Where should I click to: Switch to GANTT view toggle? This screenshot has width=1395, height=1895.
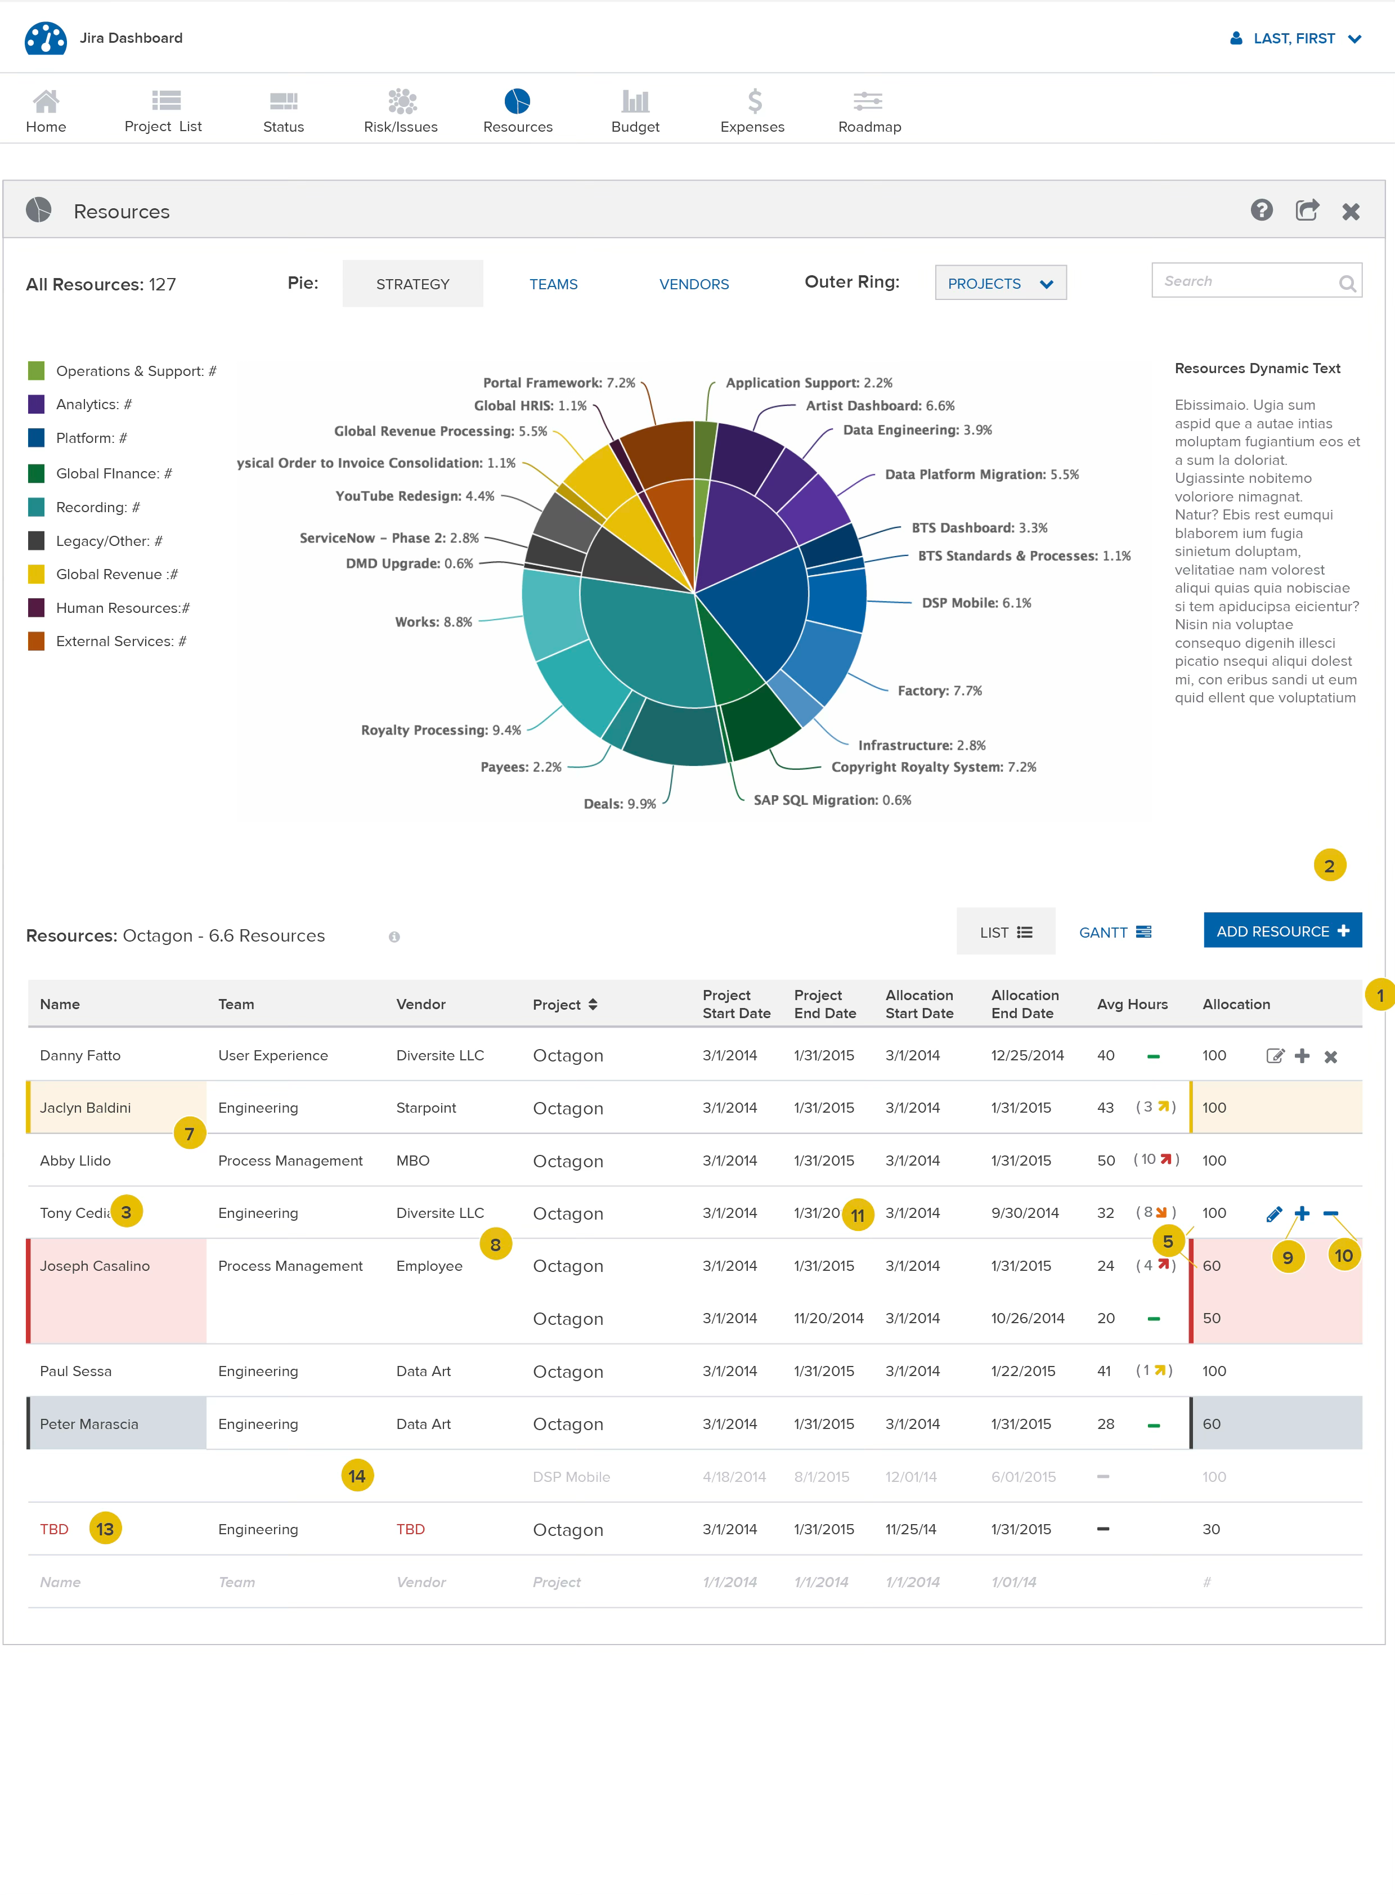click(x=1115, y=932)
